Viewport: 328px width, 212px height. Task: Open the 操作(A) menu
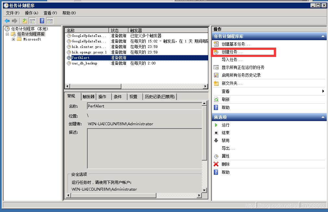pyautogui.click(x=31, y=13)
